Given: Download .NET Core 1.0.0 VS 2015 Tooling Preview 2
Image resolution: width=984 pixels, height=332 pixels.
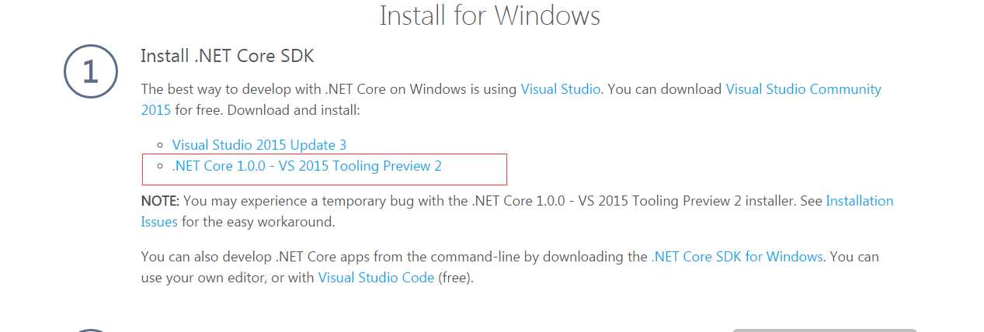Looking at the screenshot, I should point(307,166).
